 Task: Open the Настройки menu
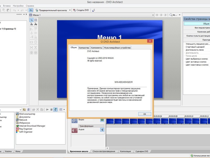(x=18, y=6)
